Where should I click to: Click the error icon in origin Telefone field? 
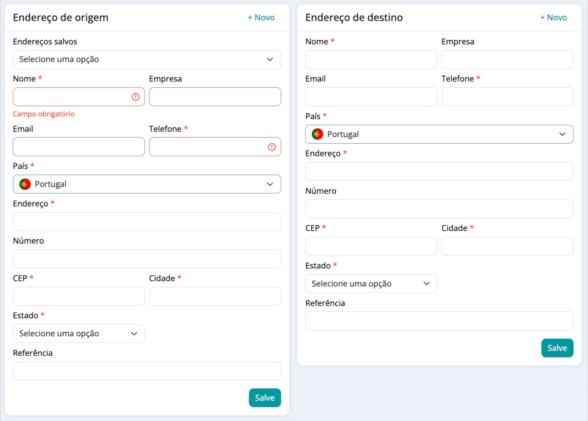tap(272, 147)
